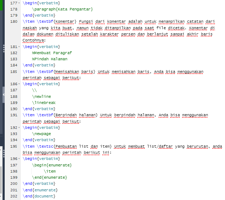Click the \newline command text
Image resolution: width=225 pixels, height=200 pixels.
[x=41, y=96]
